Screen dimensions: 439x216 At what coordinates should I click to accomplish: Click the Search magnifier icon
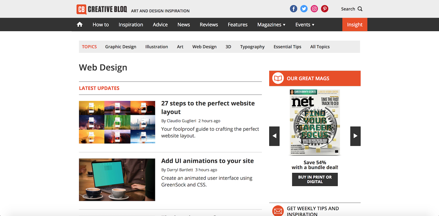tap(360, 9)
